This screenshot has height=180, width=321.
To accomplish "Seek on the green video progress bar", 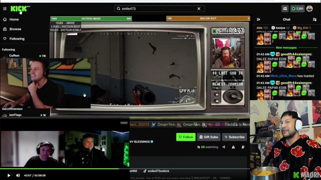I will (x=125, y=169).
